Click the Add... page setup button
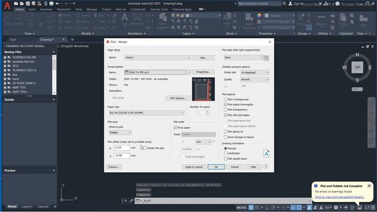Image resolution: width=377 pixels, height=212 pixels. pyautogui.click(x=203, y=58)
